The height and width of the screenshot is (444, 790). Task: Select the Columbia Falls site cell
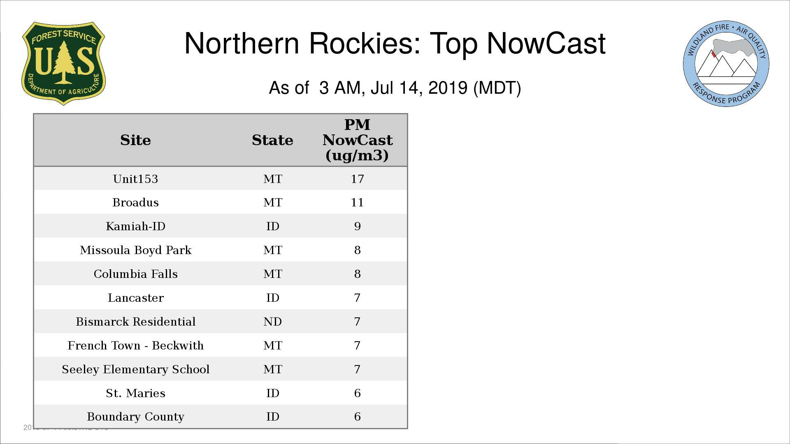(x=135, y=274)
